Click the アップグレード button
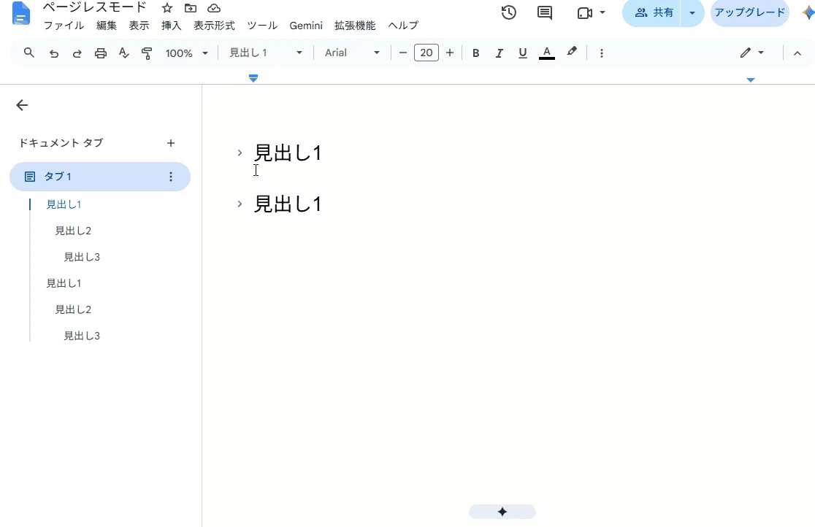 749,12
